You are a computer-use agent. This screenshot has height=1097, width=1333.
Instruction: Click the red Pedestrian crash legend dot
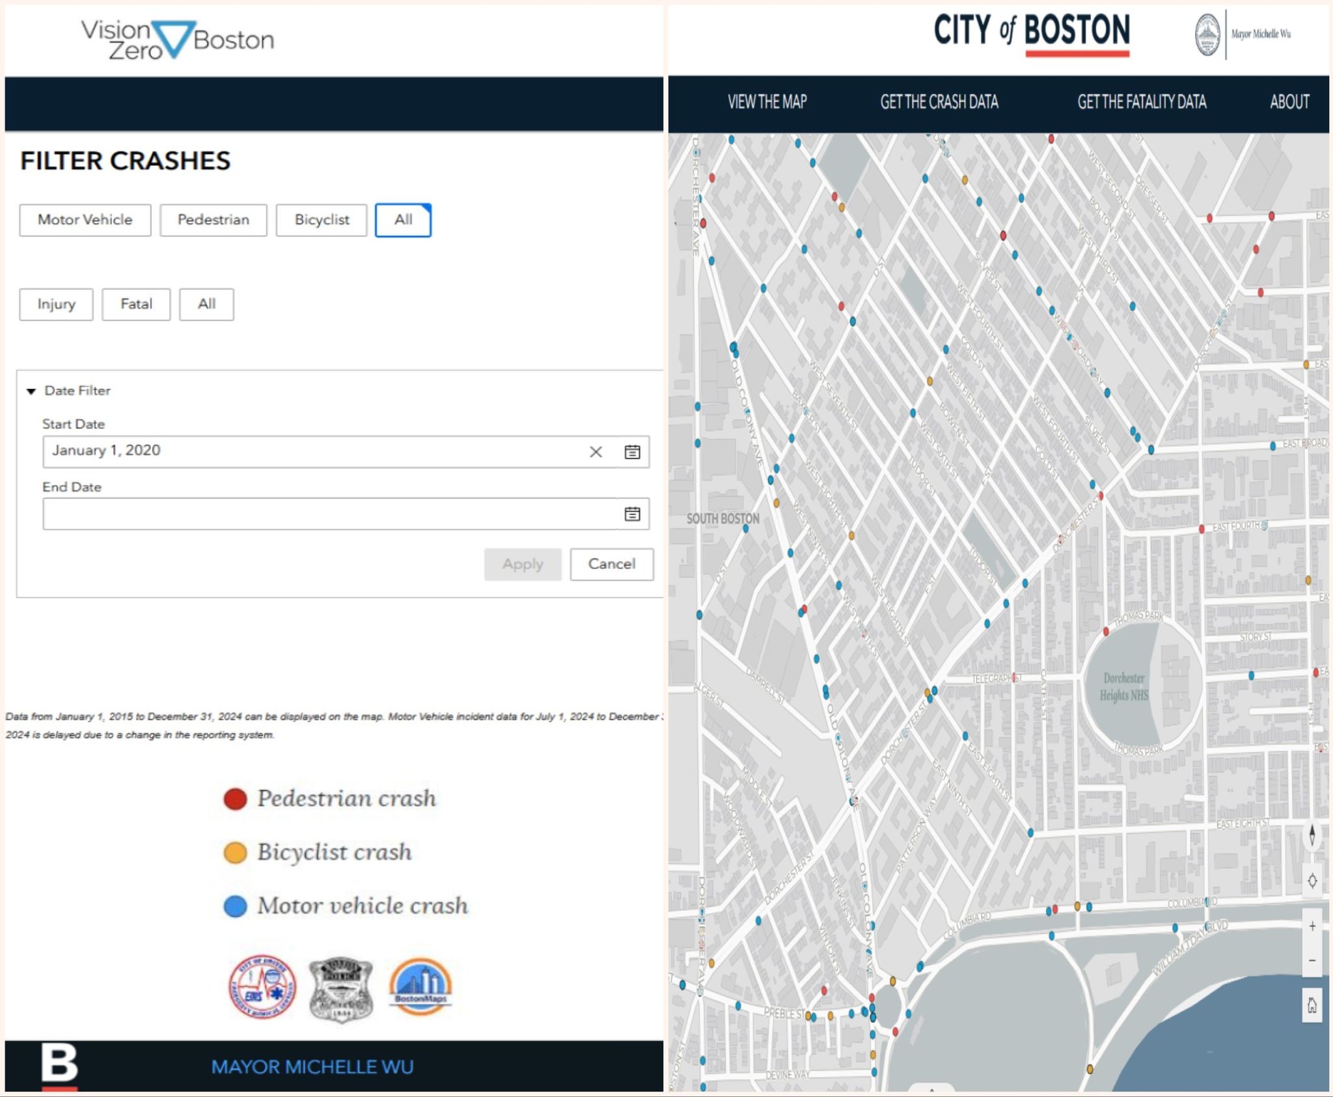(235, 798)
